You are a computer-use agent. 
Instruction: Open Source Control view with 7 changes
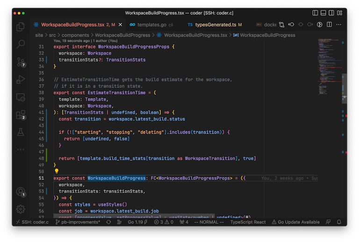[21, 62]
